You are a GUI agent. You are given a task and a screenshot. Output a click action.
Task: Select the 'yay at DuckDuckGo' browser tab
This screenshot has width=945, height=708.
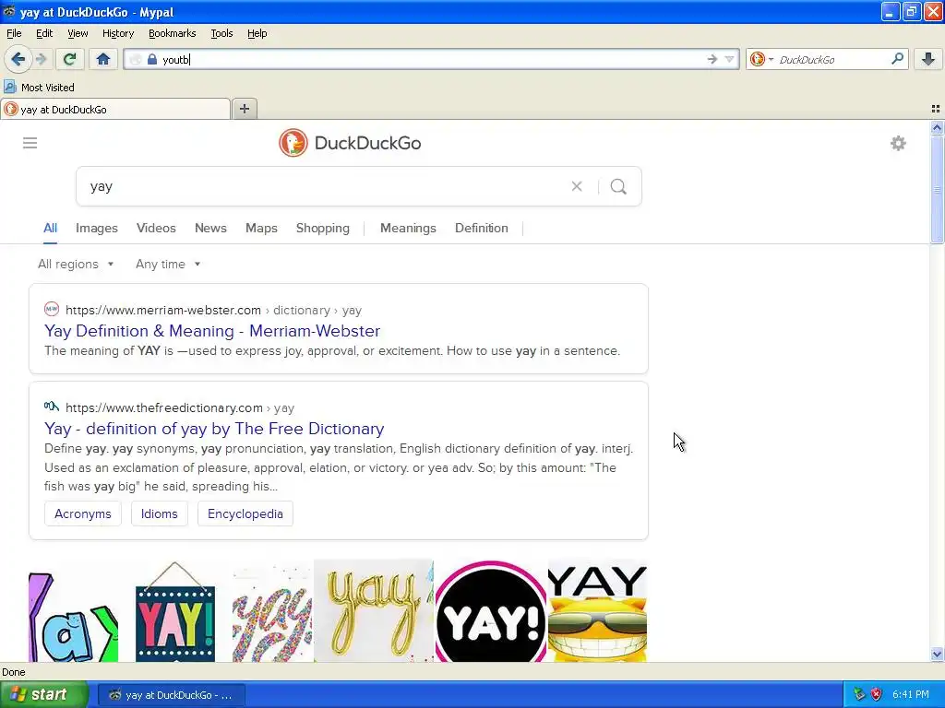pos(115,109)
